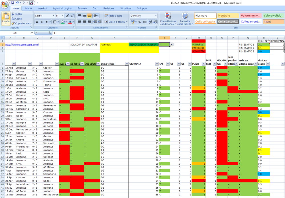Open text orientation options
The height and width of the screenshot is (198, 285).
pyautogui.click(x=96, y=16)
